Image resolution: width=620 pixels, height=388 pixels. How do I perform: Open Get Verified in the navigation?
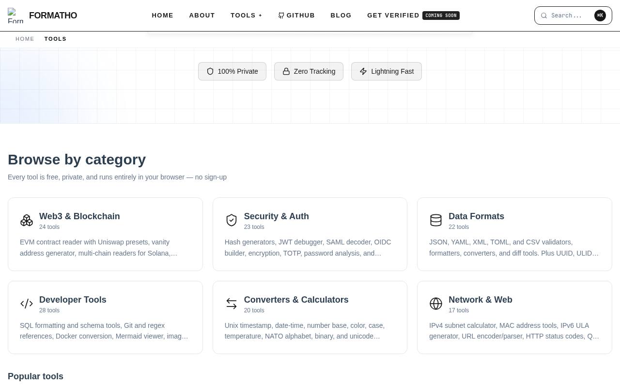pyautogui.click(x=393, y=16)
